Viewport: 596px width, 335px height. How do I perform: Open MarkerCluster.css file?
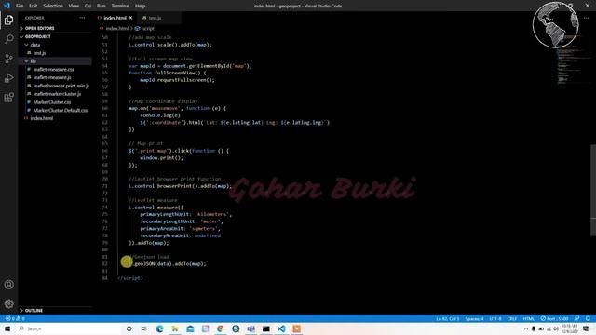52,102
